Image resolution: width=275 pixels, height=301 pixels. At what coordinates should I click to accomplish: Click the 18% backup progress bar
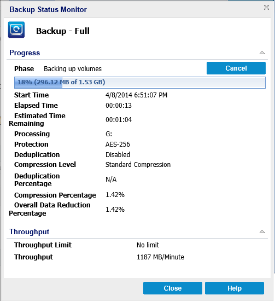(140, 83)
